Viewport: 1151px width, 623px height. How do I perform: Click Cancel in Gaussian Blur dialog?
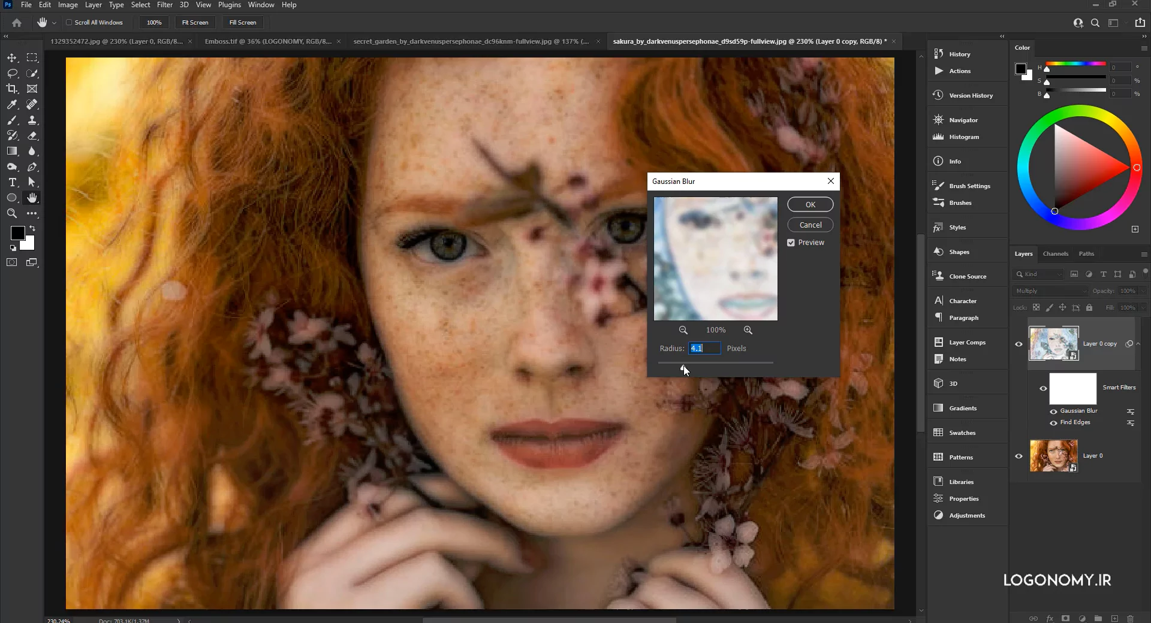[810, 225]
